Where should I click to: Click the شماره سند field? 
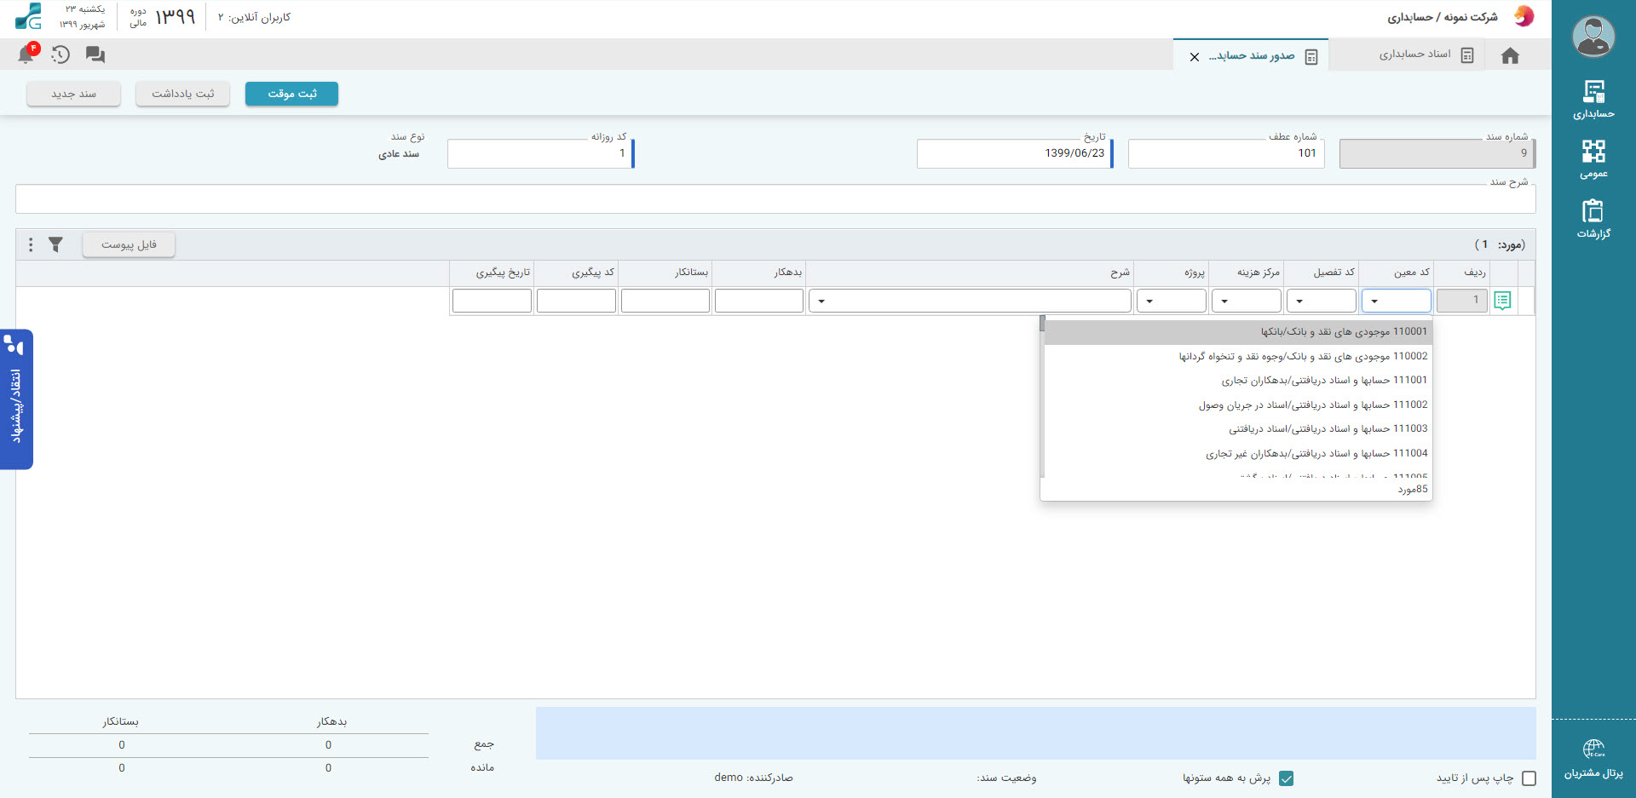click(x=1437, y=153)
